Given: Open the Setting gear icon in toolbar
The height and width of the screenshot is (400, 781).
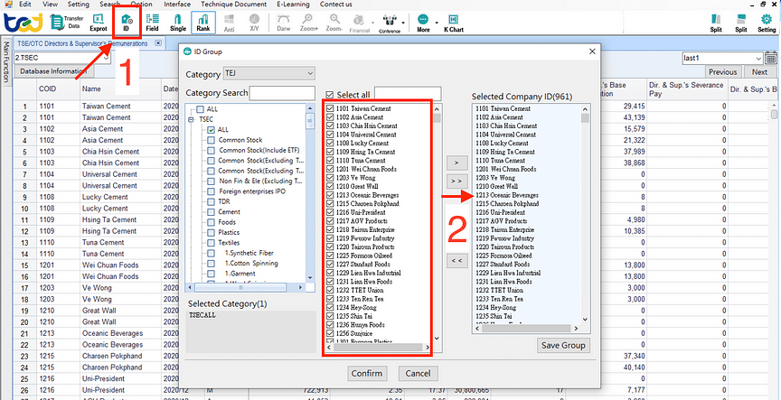Looking at the screenshot, I should tap(767, 23).
